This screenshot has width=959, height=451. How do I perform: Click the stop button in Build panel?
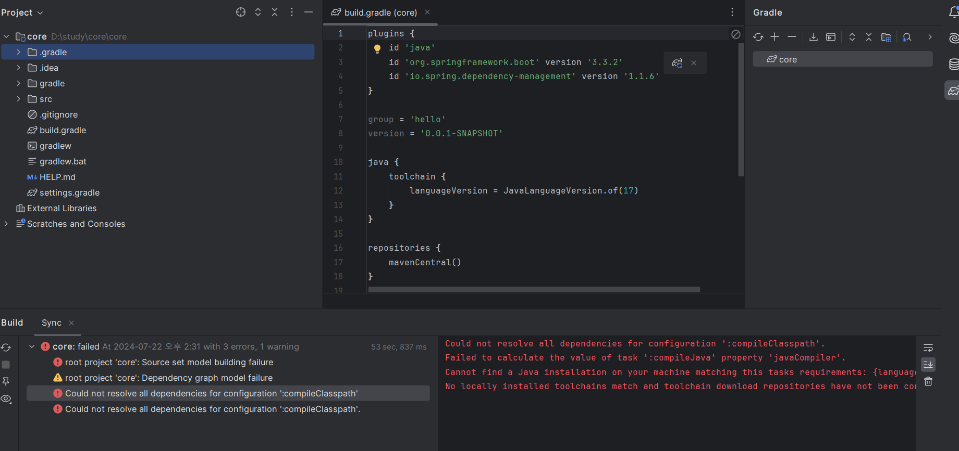tap(6, 365)
